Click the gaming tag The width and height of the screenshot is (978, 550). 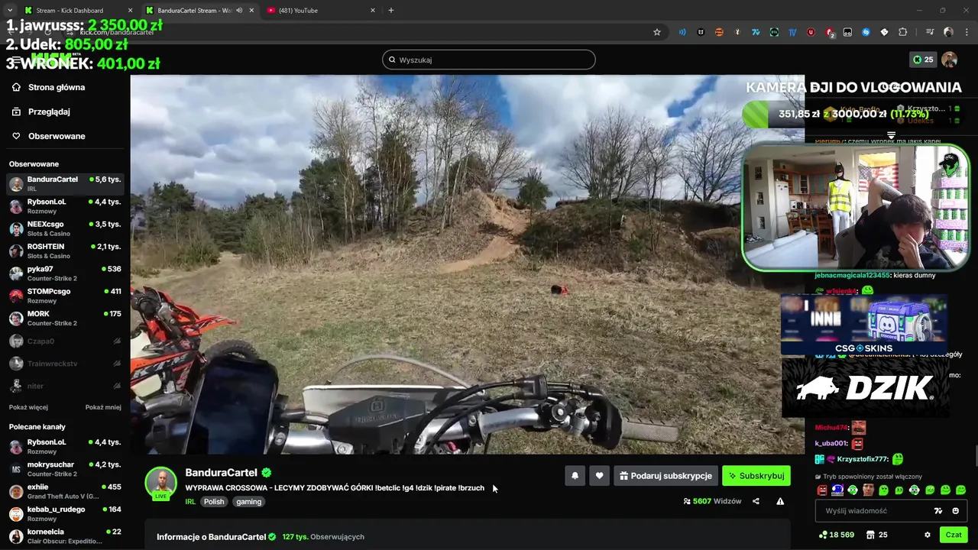pos(248,502)
